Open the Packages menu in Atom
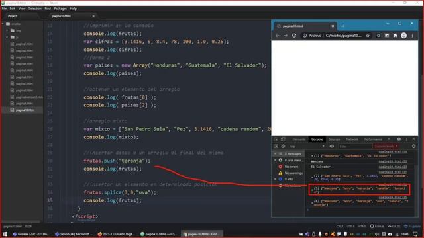 click(60, 9)
